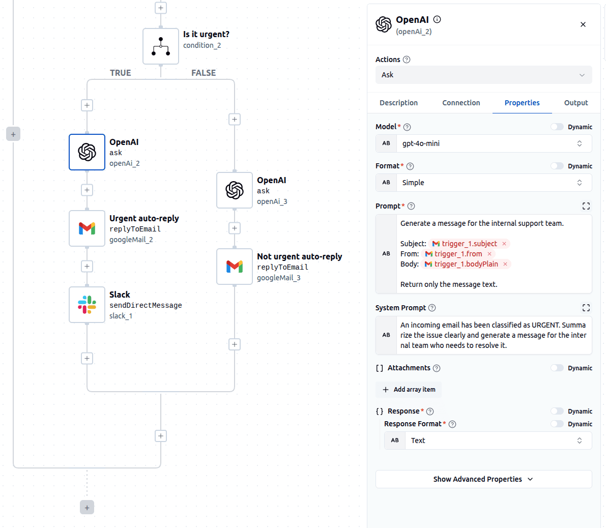The image size is (606, 528).
Task: Click the info icon next to OpenAI title
Action: [437, 19]
